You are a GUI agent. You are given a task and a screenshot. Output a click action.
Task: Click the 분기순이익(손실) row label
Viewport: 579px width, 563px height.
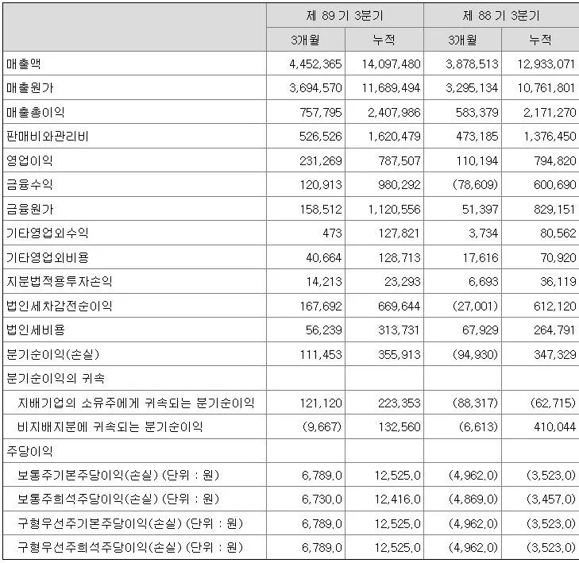tap(52, 354)
